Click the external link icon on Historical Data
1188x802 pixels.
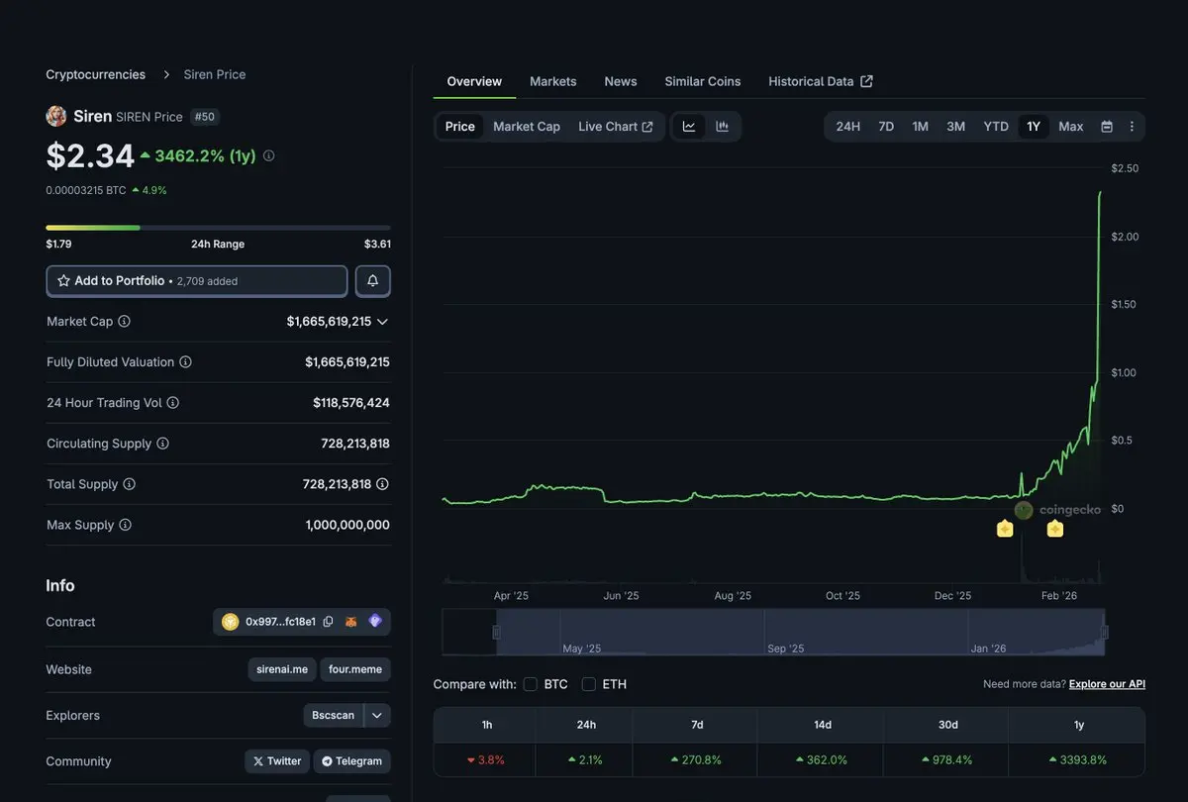point(866,81)
